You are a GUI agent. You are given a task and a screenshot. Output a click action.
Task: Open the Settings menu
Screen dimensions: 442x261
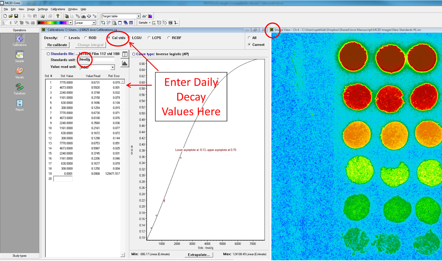coord(43,9)
